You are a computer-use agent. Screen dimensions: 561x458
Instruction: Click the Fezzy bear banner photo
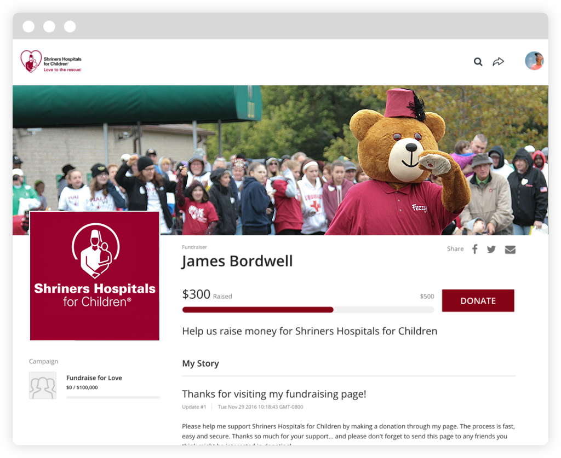tap(280, 160)
